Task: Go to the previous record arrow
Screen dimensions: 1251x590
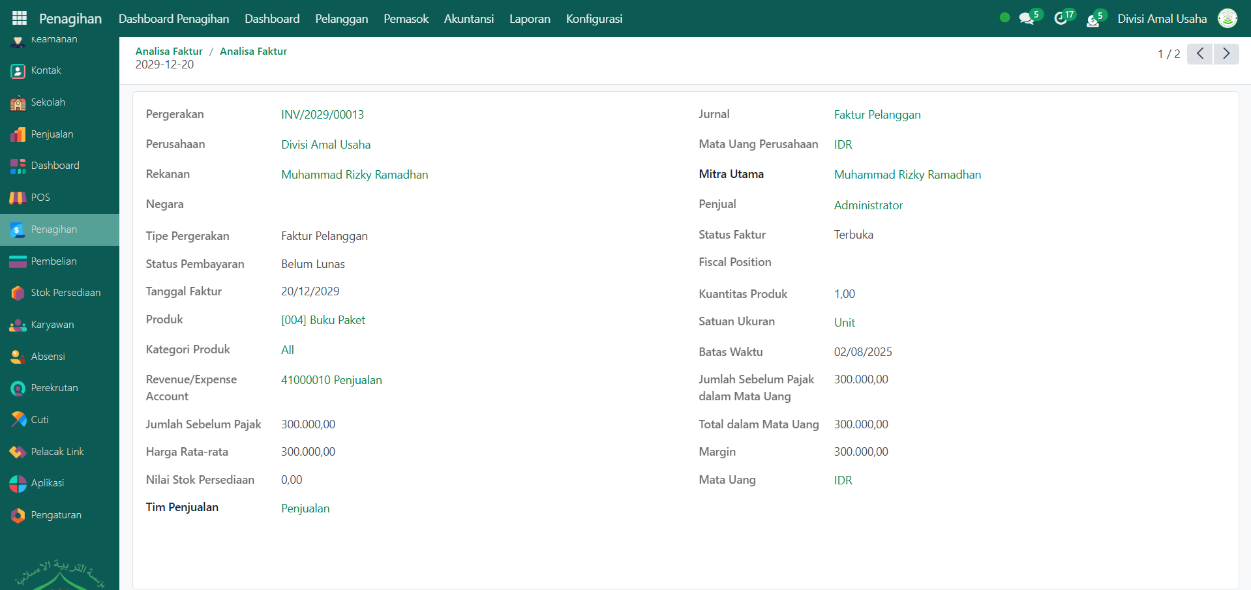Action: (1199, 53)
